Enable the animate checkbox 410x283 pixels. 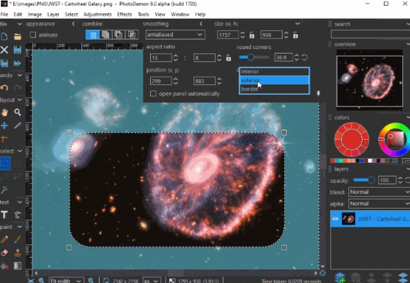coord(33,35)
